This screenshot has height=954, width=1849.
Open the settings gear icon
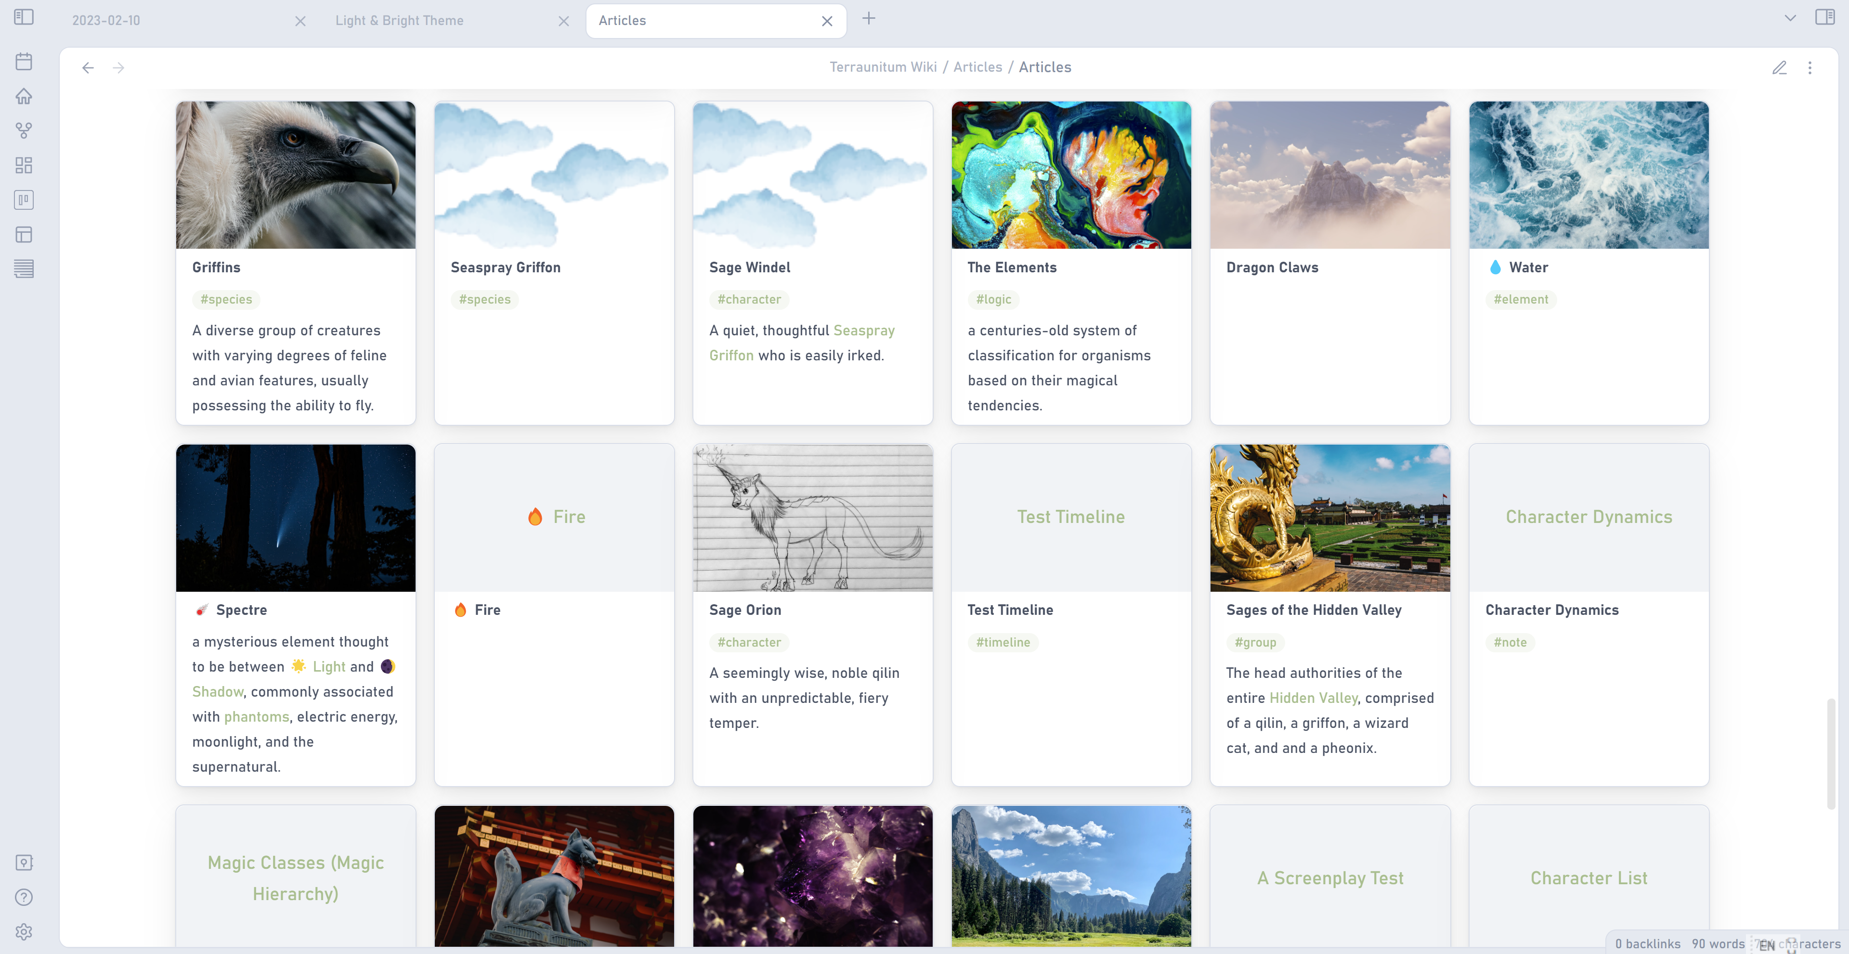24,932
